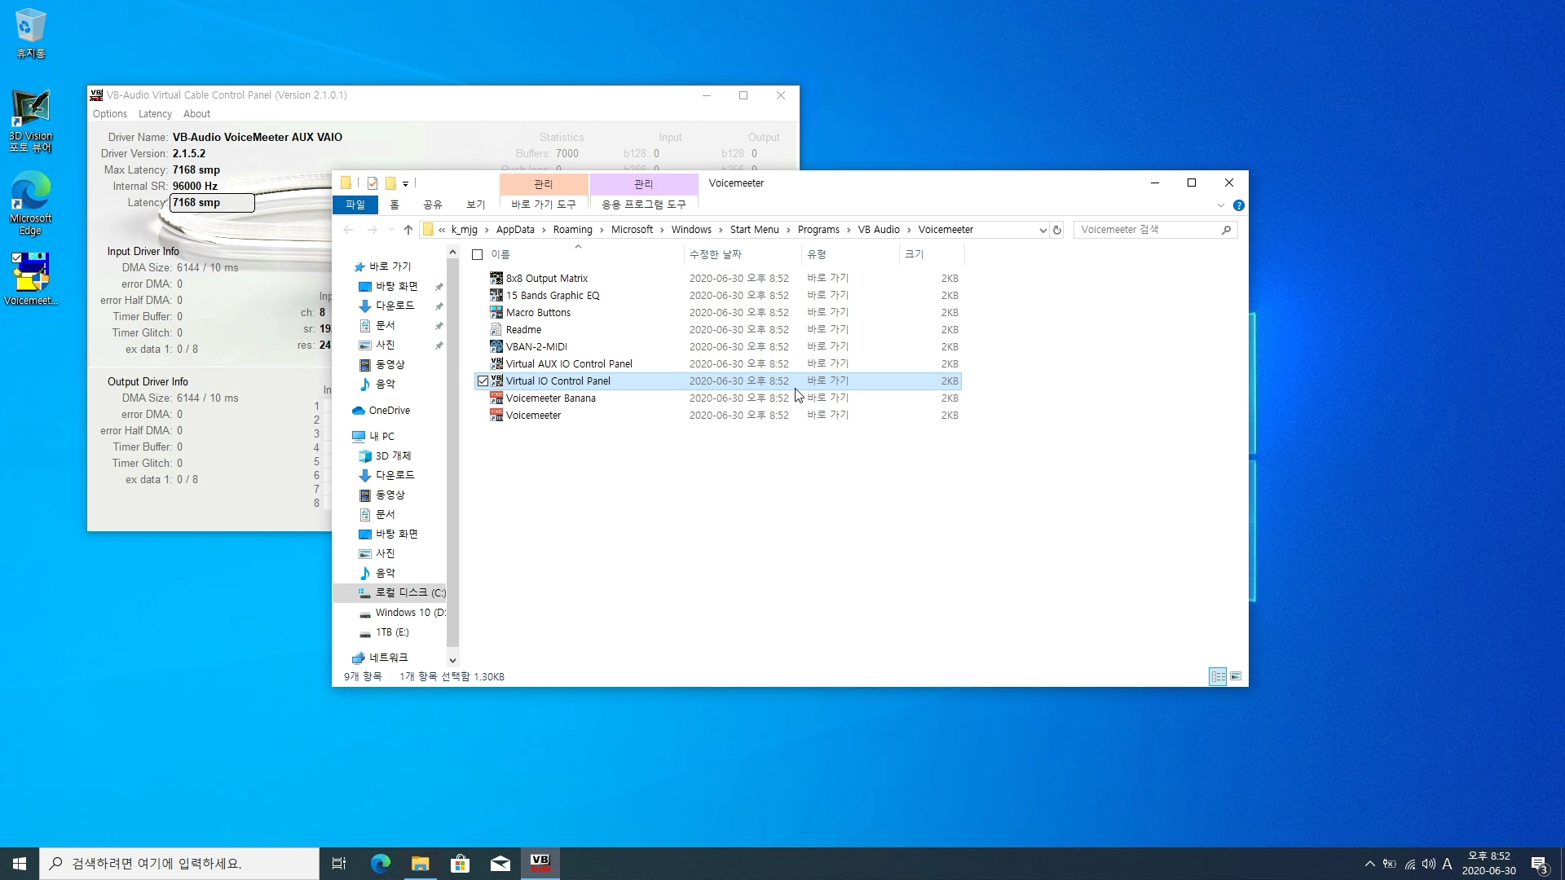The width and height of the screenshot is (1565, 880).
Task: Switch to the 보기 ribbon tab
Action: click(x=475, y=205)
